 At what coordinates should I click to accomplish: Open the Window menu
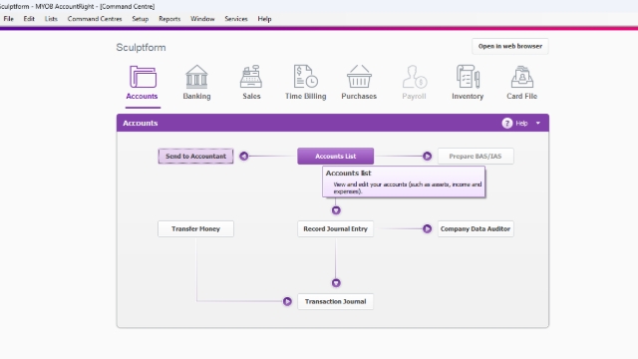tap(202, 19)
